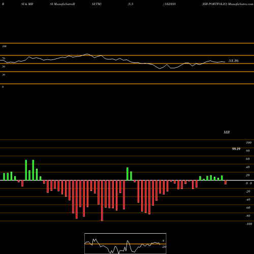Click the MR indicator label
254x254 pixels.
pyautogui.click(x=227, y=132)
